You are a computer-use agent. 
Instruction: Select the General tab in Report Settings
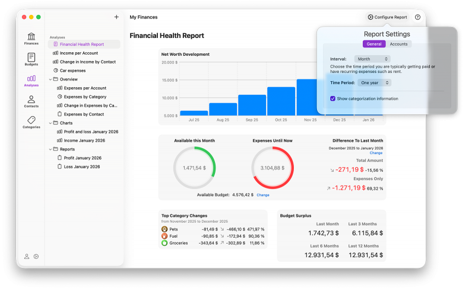pyautogui.click(x=374, y=44)
